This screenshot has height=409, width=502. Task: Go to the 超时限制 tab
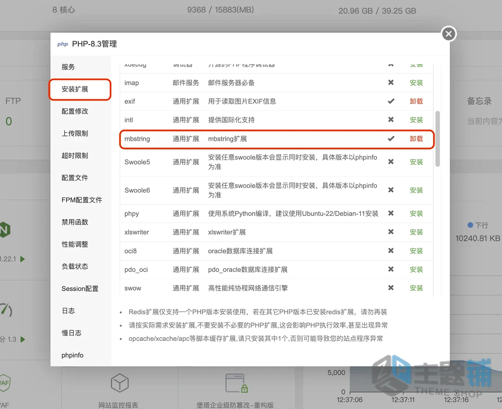[x=75, y=155]
